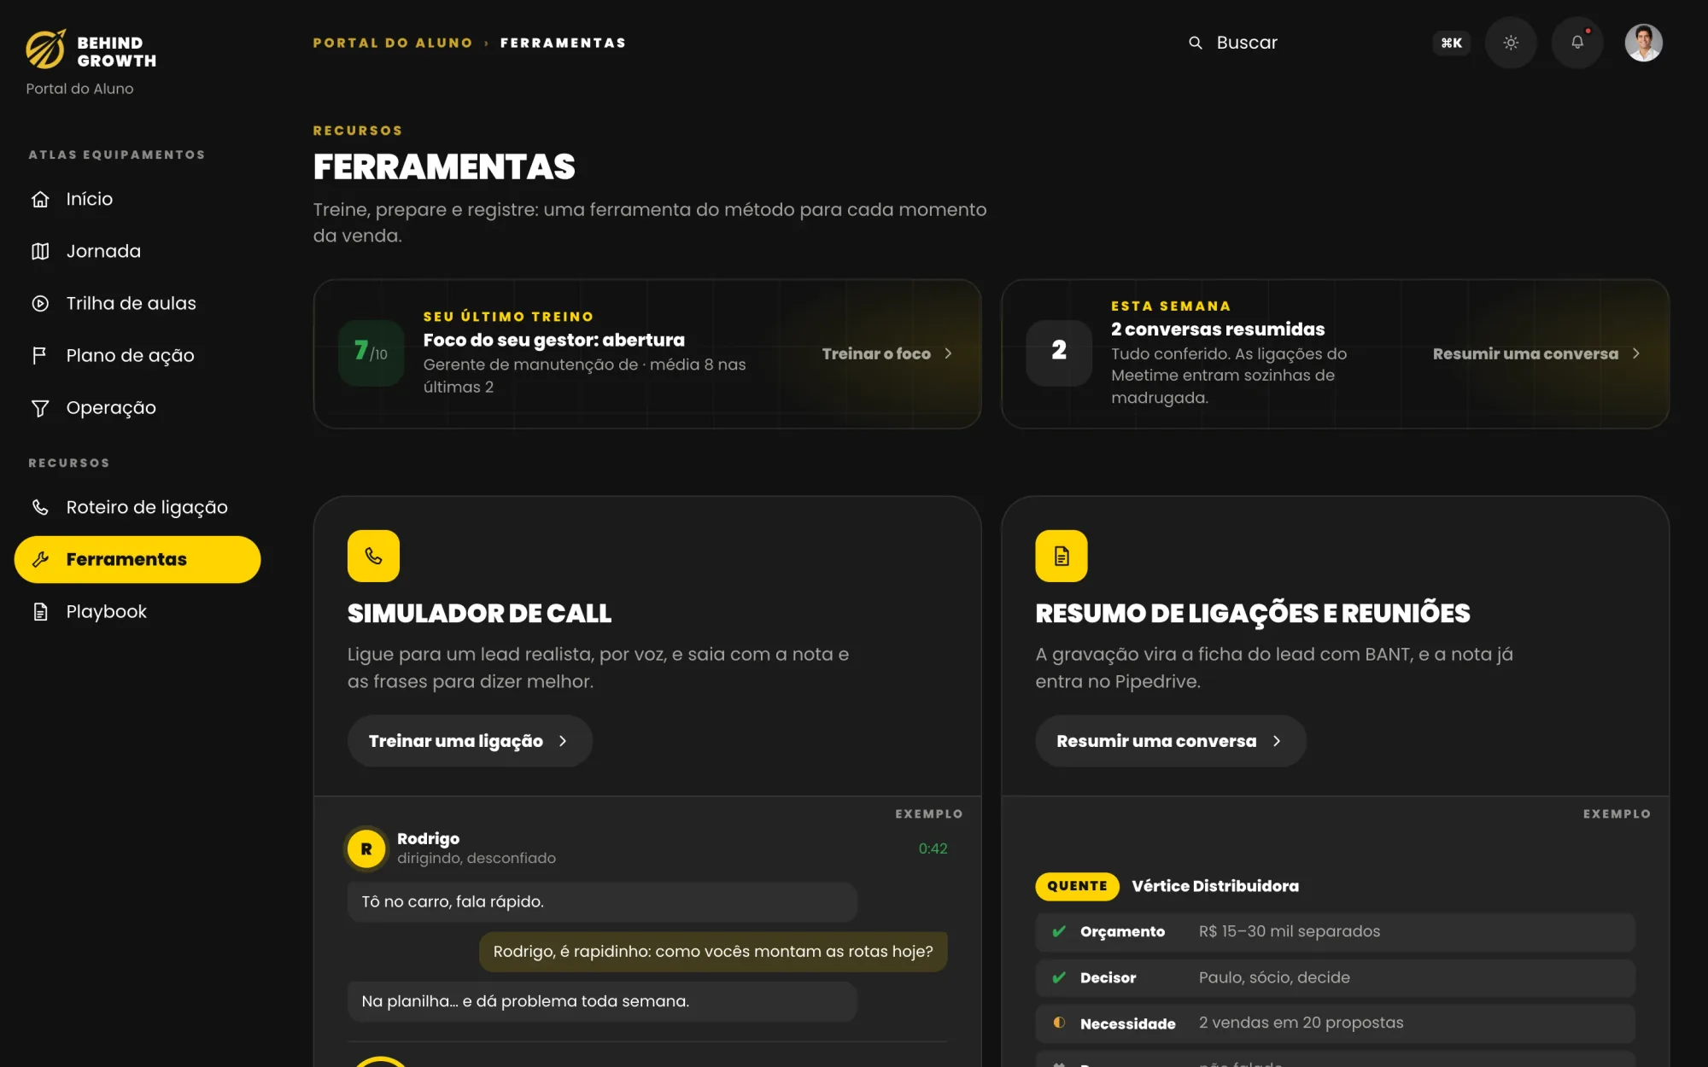Viewport: 1708px width, 1067px height.
Task: Open Início from the sidebar
Action: coord(137,199)
